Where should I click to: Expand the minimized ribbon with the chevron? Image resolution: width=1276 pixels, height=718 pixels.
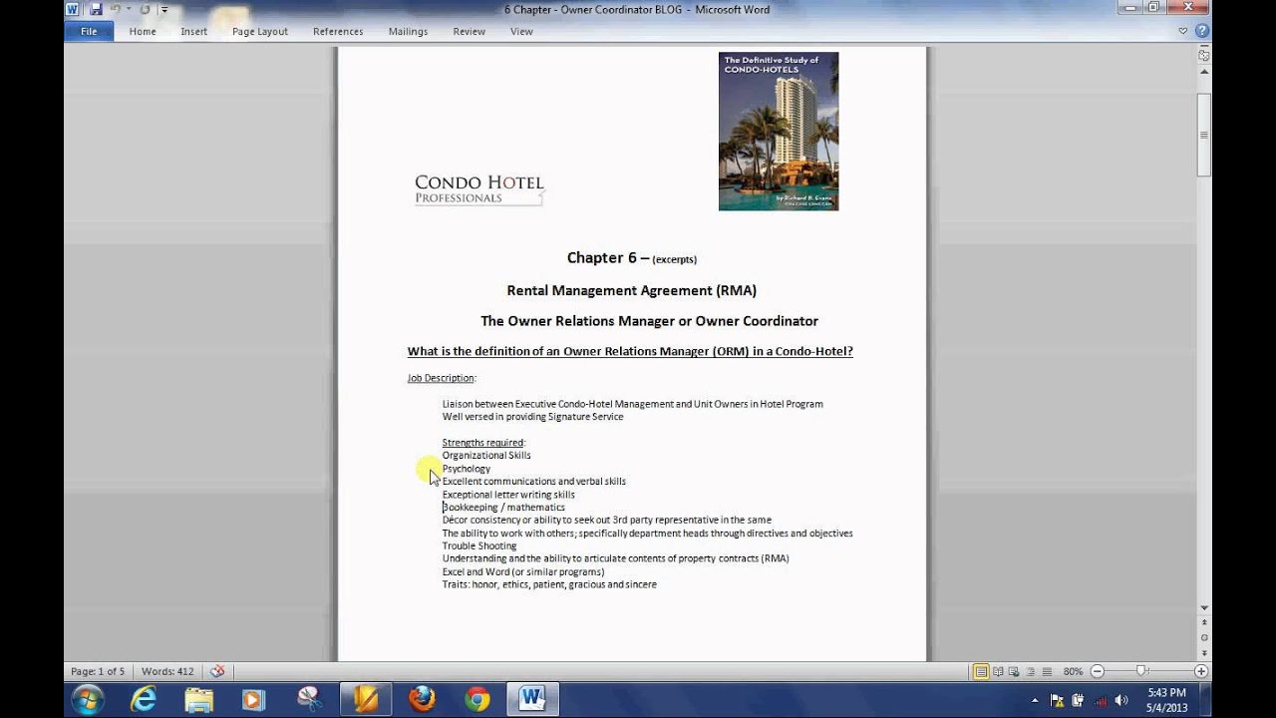point(1183,31)
